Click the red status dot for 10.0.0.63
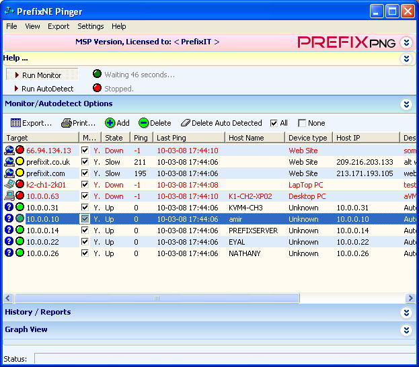This screenshot has width=419, height=367. tap(20, 196)
